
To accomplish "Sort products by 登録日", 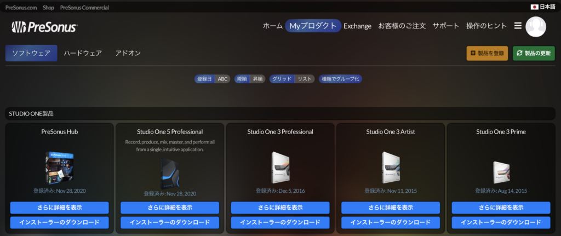I will coord(204,79).
